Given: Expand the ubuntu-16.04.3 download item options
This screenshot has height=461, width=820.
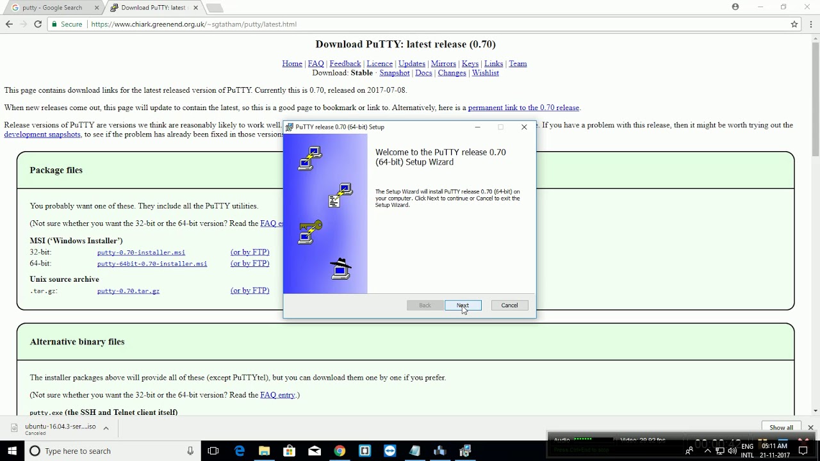Looking at the screenshot, I should point(106,428).
